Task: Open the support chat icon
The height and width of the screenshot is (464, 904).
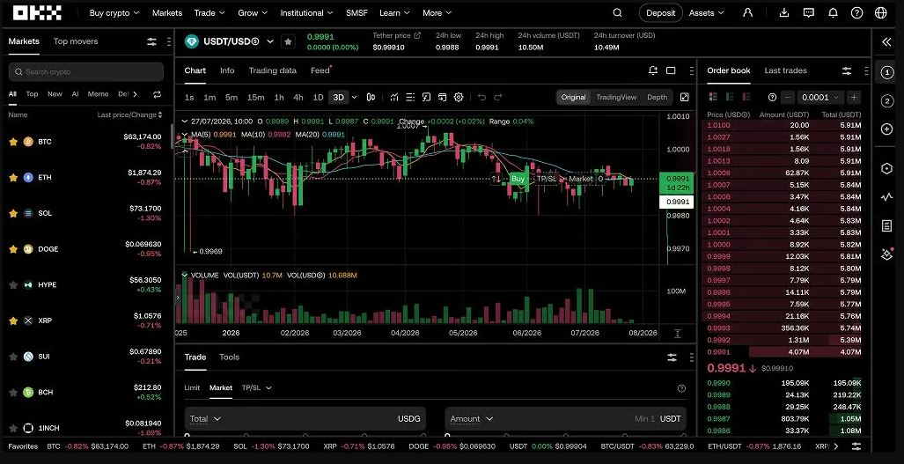Action: point(809,12)
